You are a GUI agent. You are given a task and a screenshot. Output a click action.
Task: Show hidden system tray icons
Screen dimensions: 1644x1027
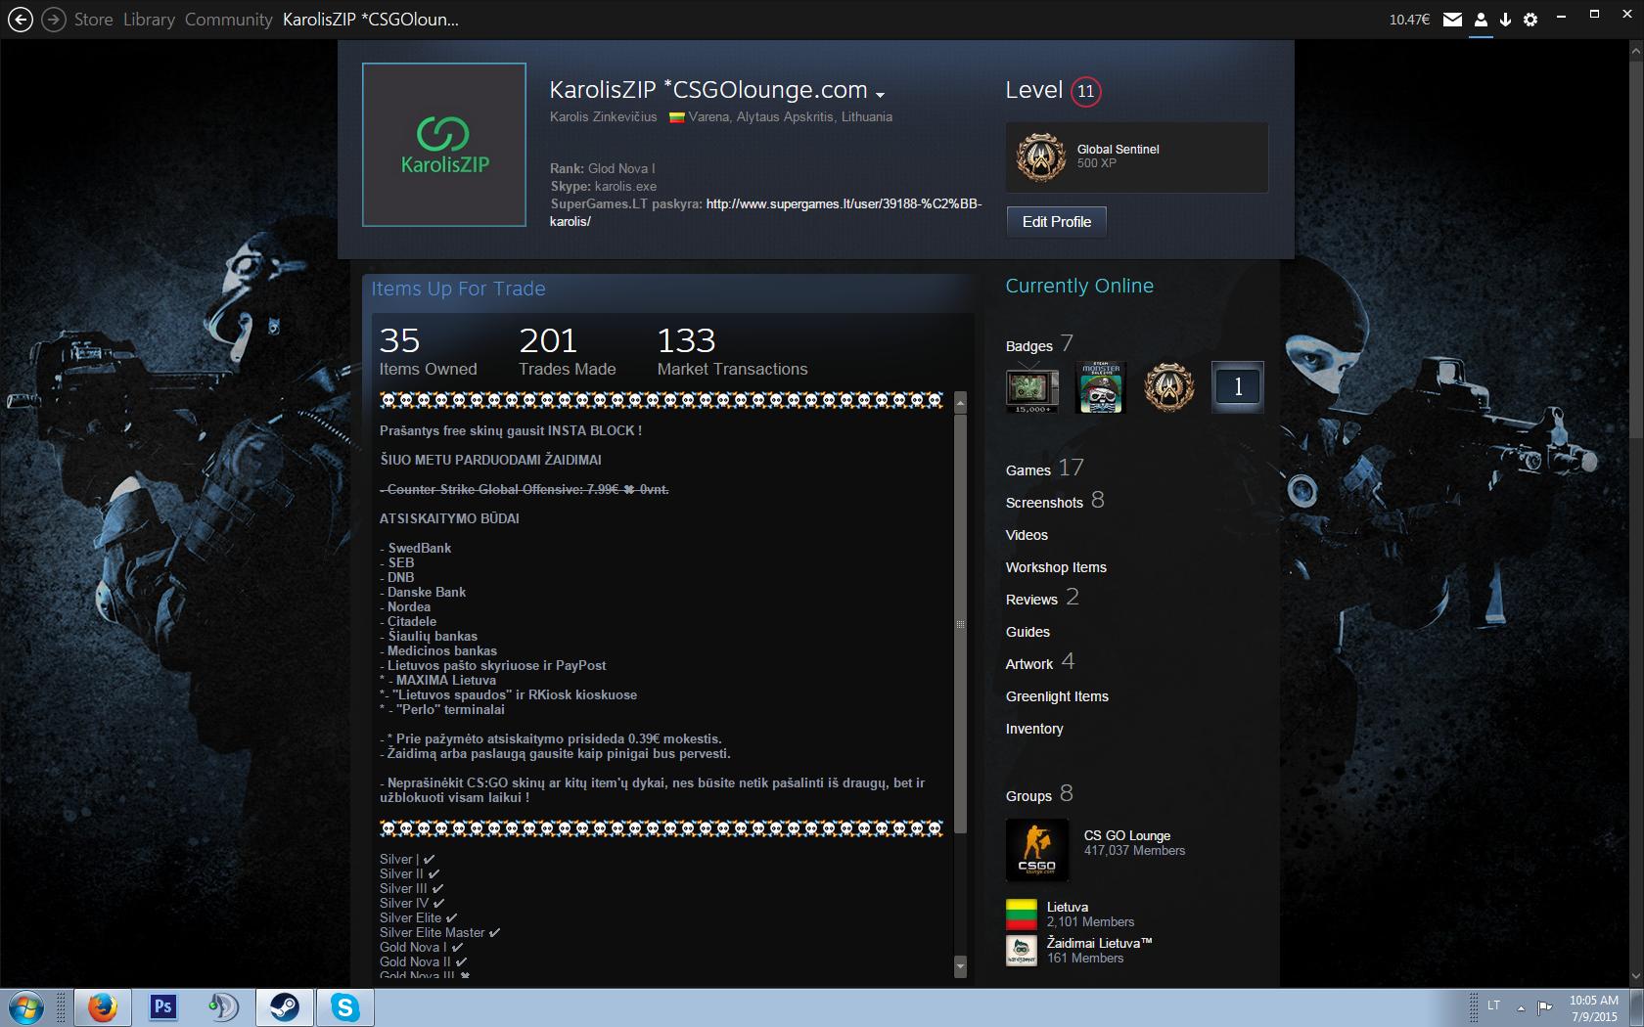1521,1007
